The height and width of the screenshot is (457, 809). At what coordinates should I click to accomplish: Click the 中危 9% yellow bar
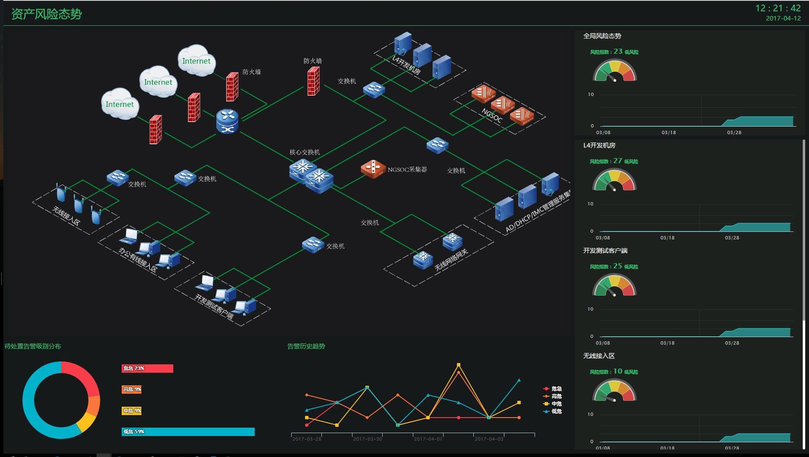[x=131, y=410]
